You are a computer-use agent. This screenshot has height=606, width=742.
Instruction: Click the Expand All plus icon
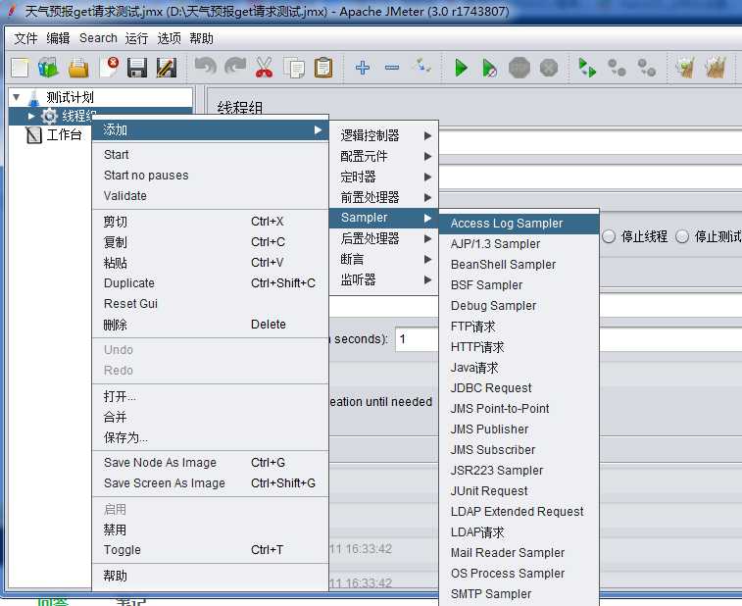[363, 68]
